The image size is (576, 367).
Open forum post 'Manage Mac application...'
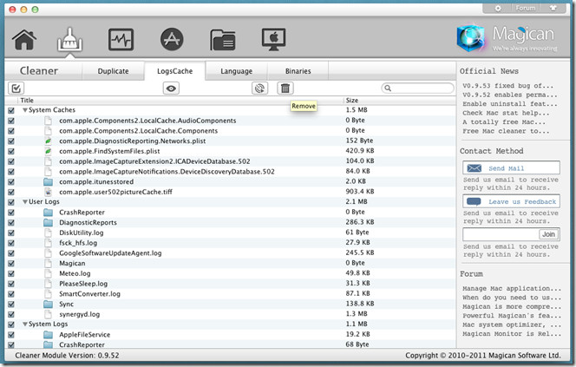pos(512,288)
